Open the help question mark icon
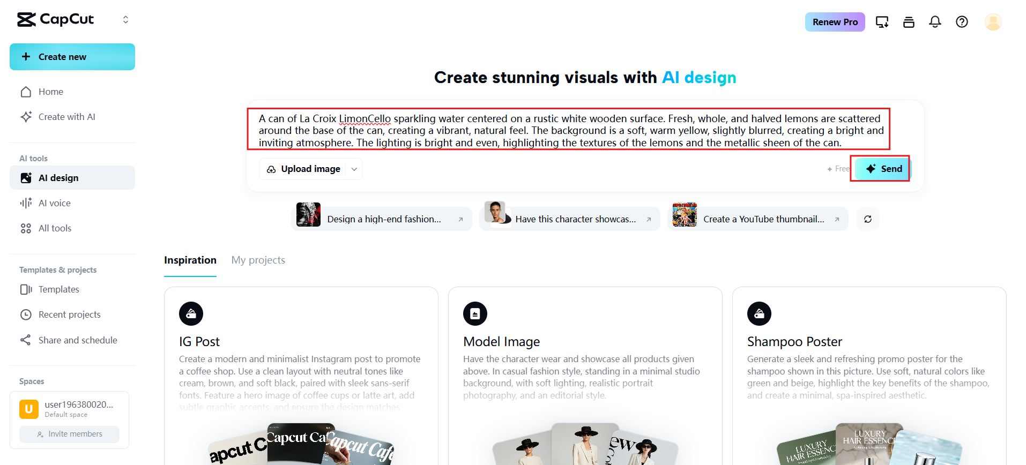 (962, 22)
